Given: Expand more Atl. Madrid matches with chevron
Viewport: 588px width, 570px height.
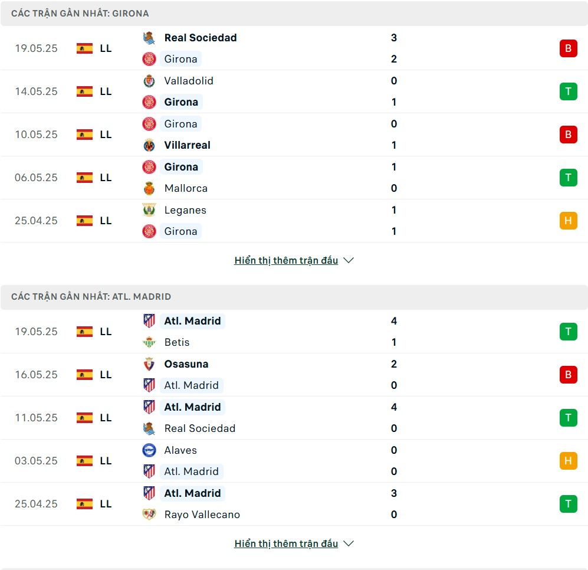Looking at the screenshot, I should pos(349,543).
